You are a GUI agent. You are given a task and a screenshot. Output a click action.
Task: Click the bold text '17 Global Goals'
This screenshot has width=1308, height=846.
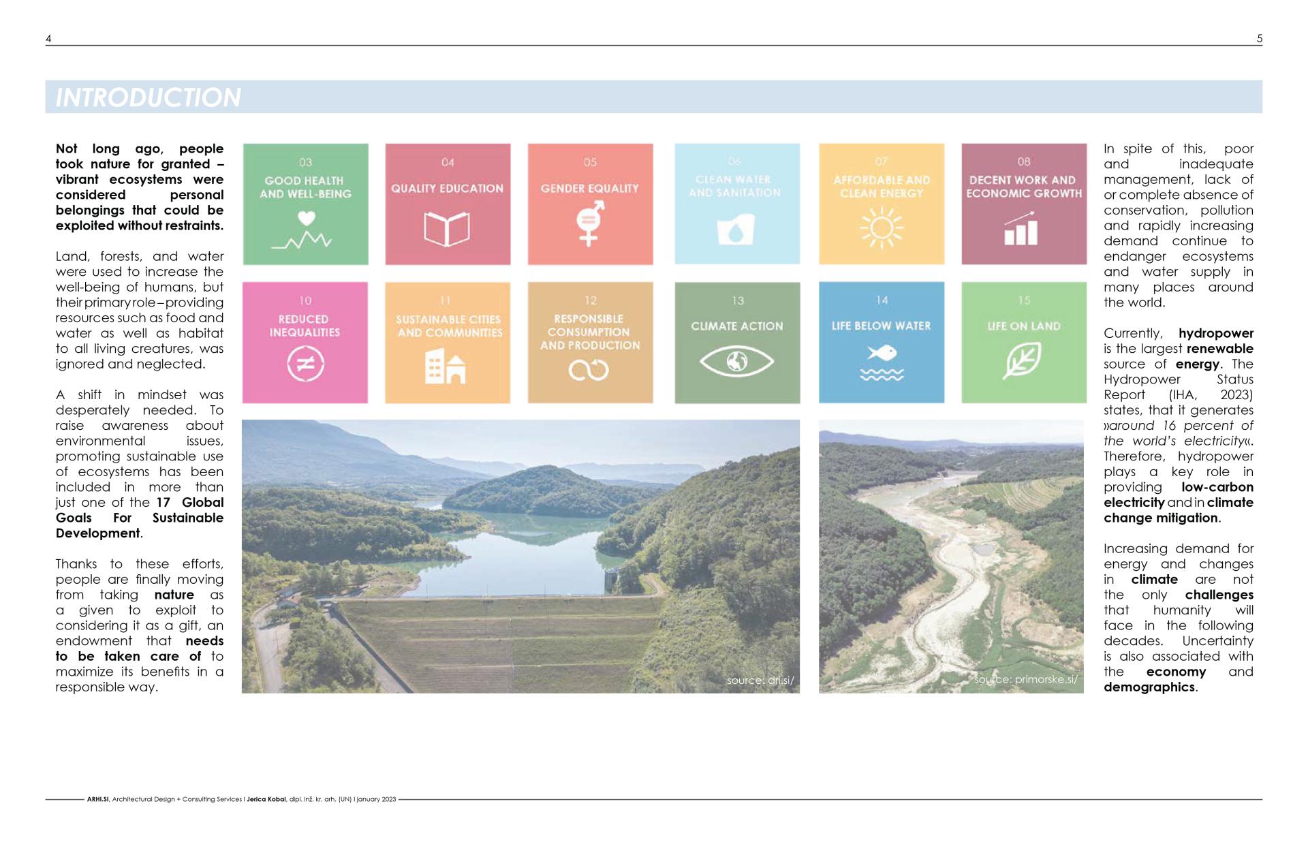(189, 503)
